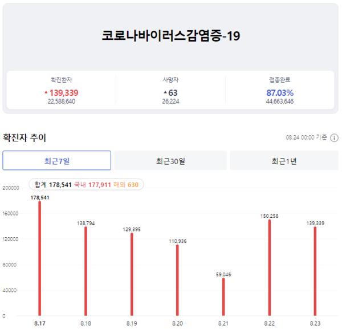Select the 8.22 bar showing 150,258
Viewport: 342px width, 329px height.
tap(270, 267)
